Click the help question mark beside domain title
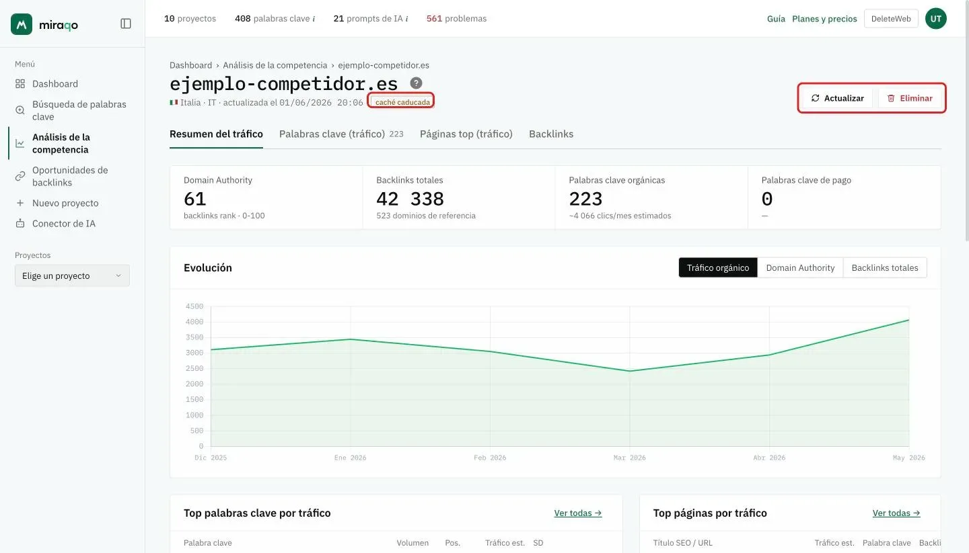This screenshot has height=553, width=969. point(417,83)
